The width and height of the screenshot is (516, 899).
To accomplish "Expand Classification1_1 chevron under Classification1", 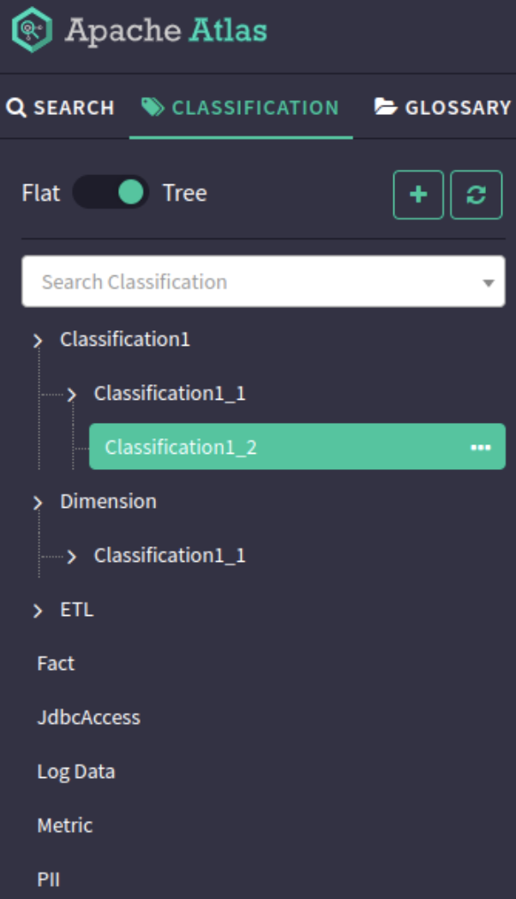I will pyautogui.click(x=72, y=395).
